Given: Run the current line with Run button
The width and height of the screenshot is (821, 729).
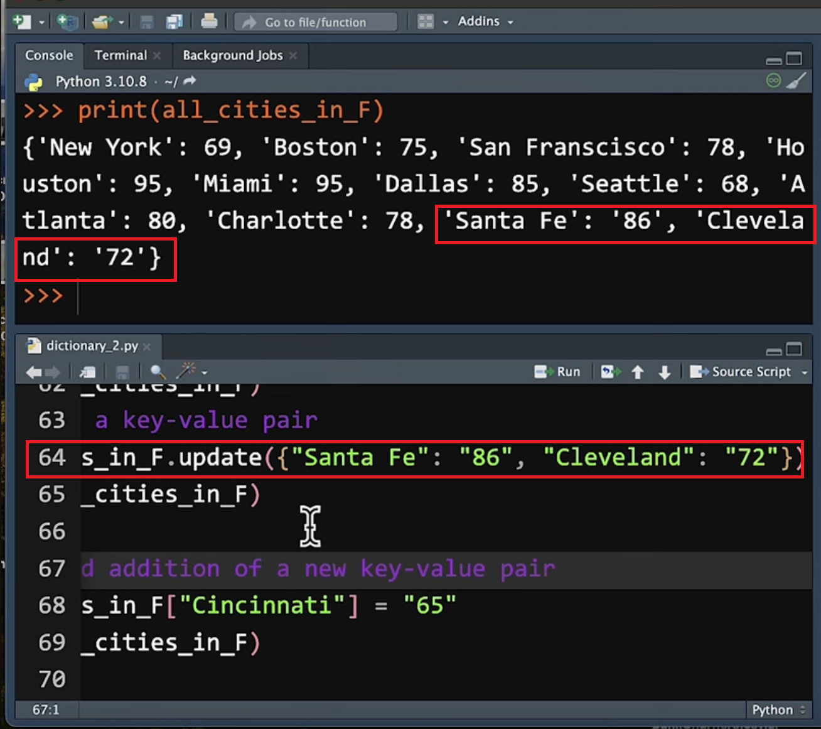Looking at the screenshot, I should tap(558, 372).
